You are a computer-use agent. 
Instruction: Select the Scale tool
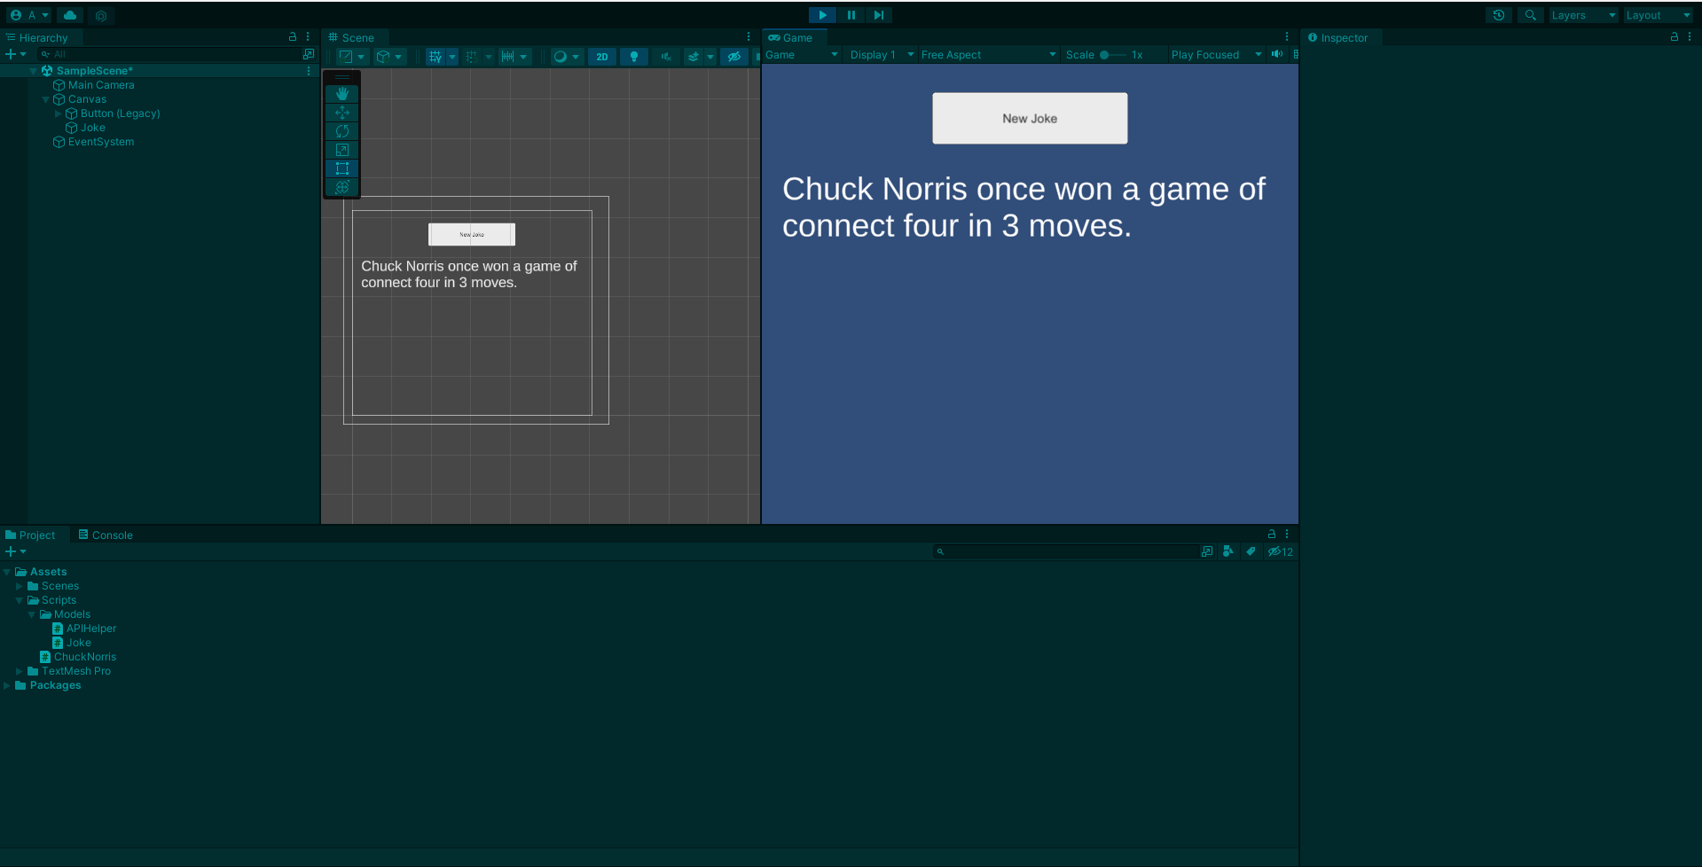tap(342, 150)
